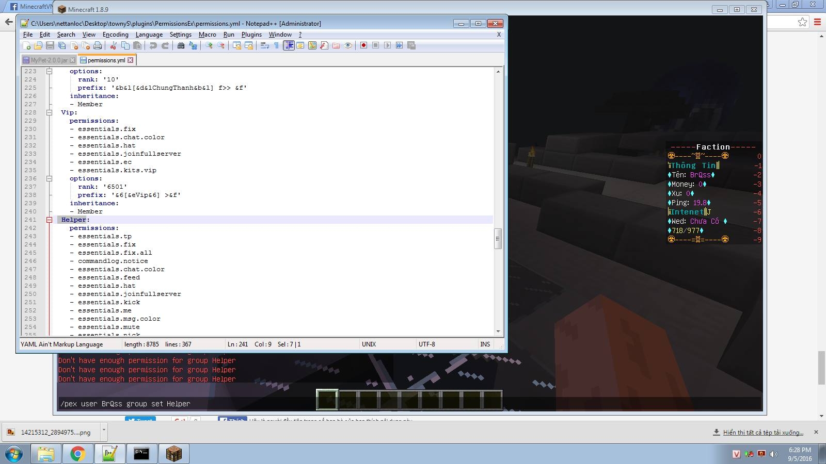Viewport: 826px width, 464px height.
Task: Click the volume speaker tray icon
Action: [x=773, y=454]
